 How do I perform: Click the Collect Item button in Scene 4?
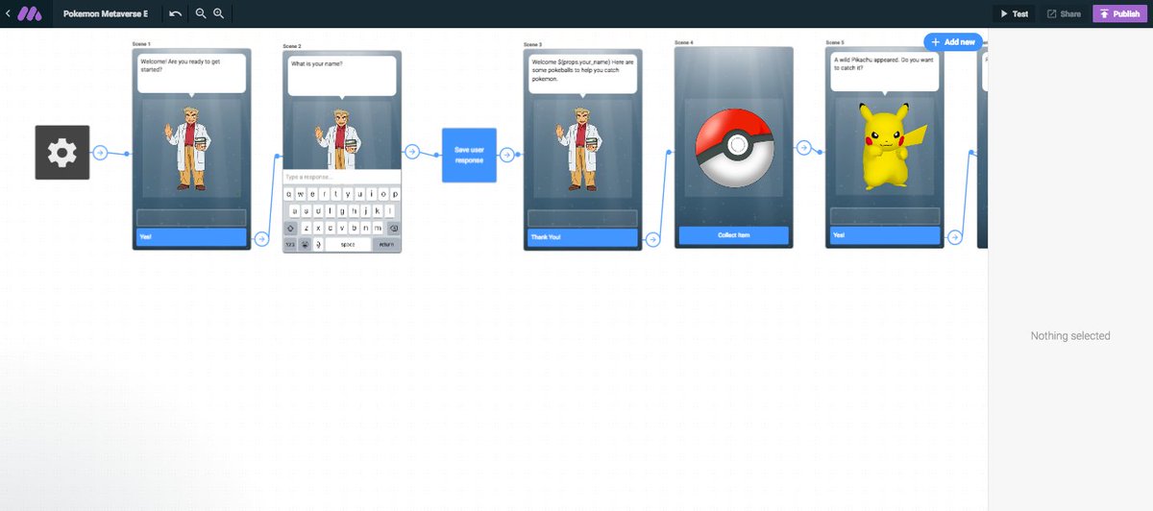pos(734,235)
